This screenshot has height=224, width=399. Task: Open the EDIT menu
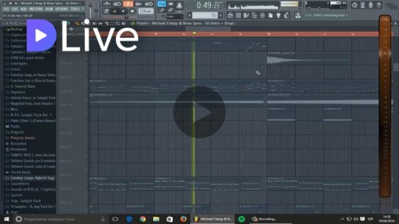[15, 9]
